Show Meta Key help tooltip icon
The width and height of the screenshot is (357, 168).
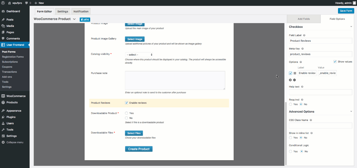[x=303, y=49]
